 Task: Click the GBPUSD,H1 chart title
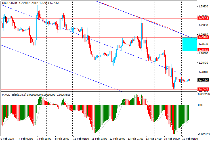point(10,3)
